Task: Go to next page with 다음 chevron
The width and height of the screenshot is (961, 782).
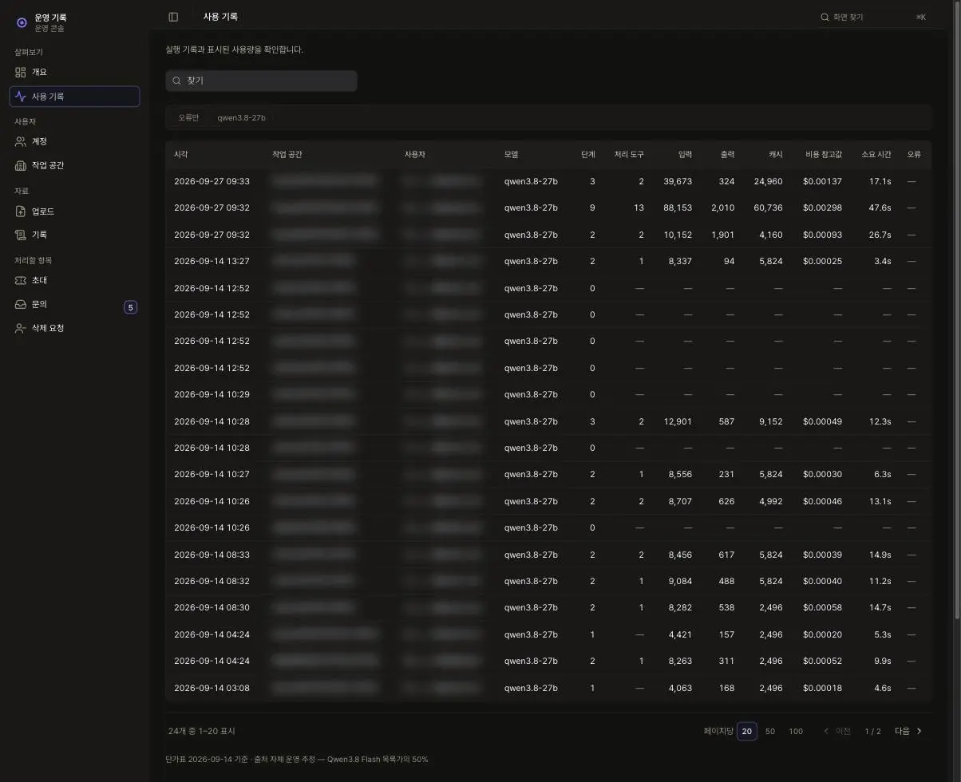Action: coord(909,731)
